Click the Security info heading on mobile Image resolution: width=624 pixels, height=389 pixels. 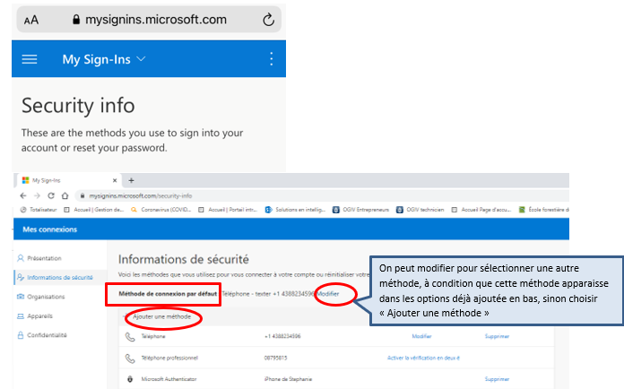78,106
